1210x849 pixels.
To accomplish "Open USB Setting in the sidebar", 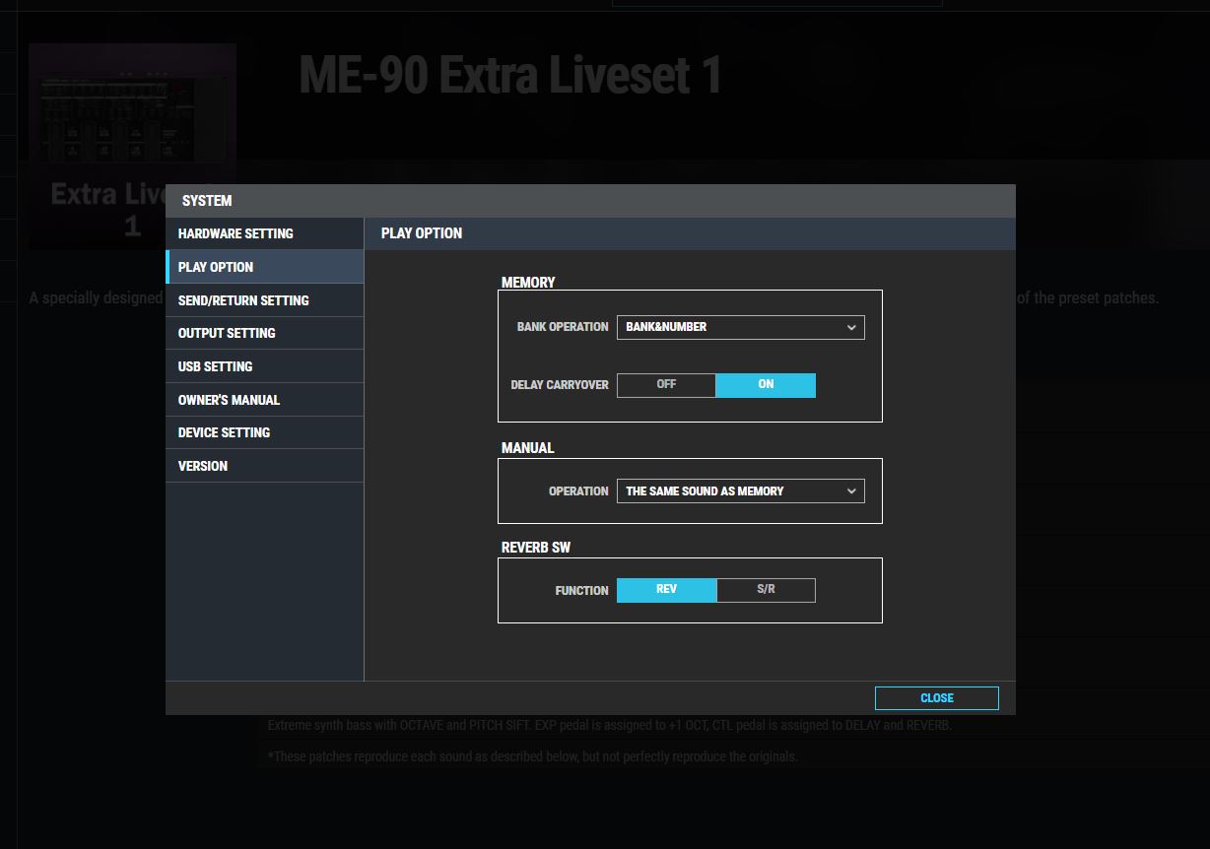I will pyautogui.click(x=264, y=366).
